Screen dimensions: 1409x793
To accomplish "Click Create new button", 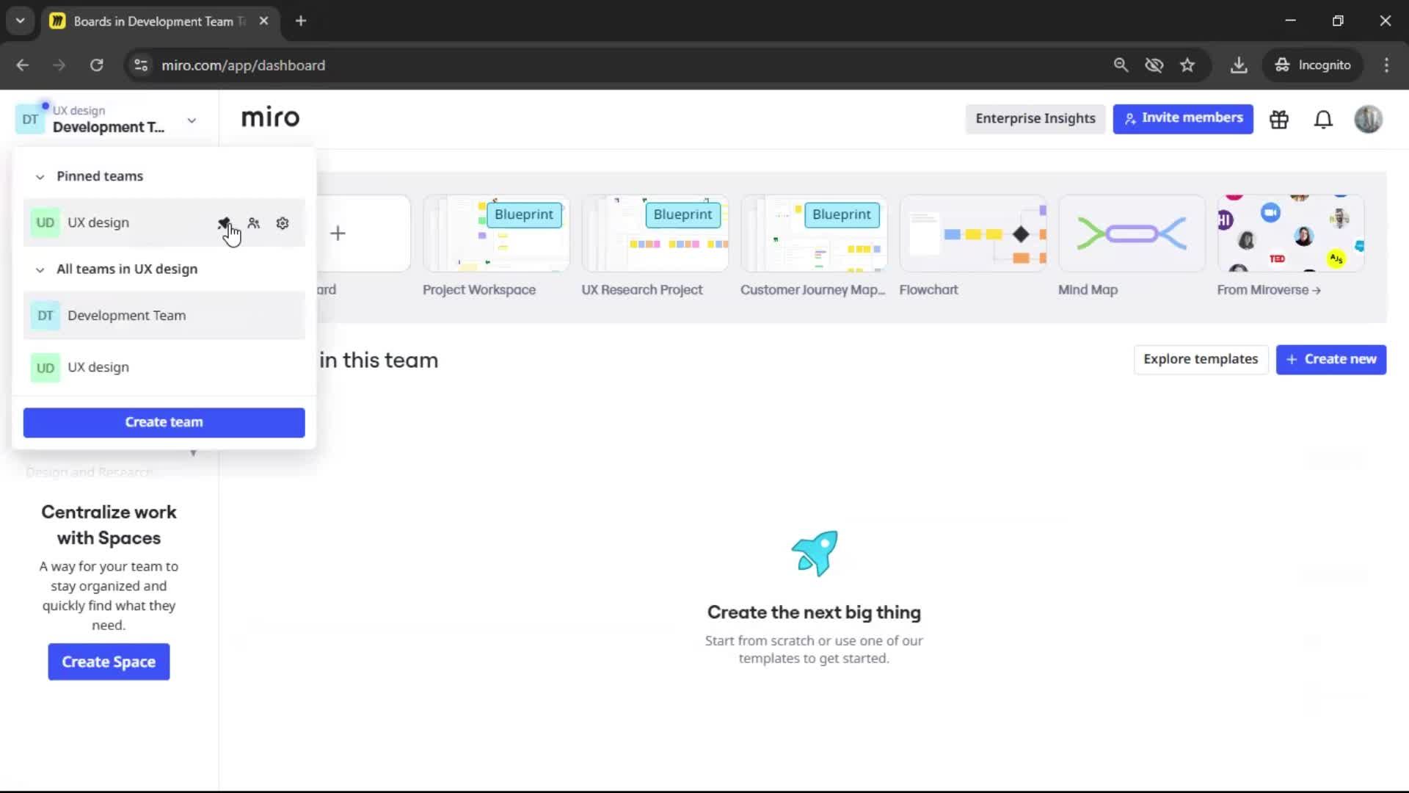I will pyautogui.click(x=1331, y=359).
